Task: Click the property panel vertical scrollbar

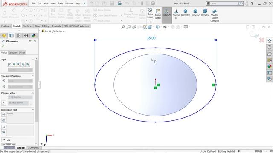Action: point(36,91)
